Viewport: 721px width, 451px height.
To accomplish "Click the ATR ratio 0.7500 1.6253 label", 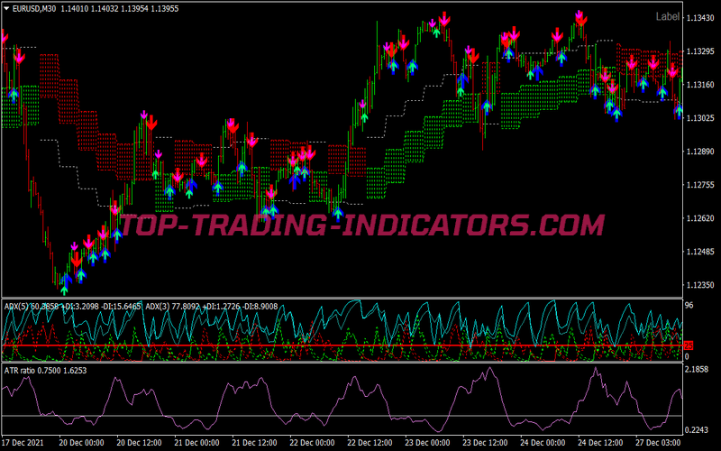I will pos(46,371).
